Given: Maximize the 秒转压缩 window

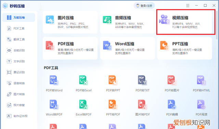Looking at the screenshot, I should tap(205, 5).
